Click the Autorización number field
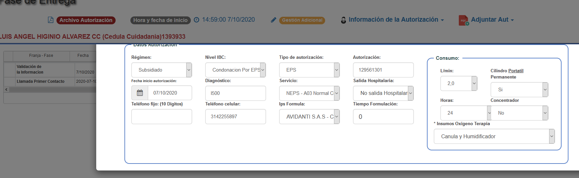The height and width of the screenshot is (178, 579). (x=383, y=70)
